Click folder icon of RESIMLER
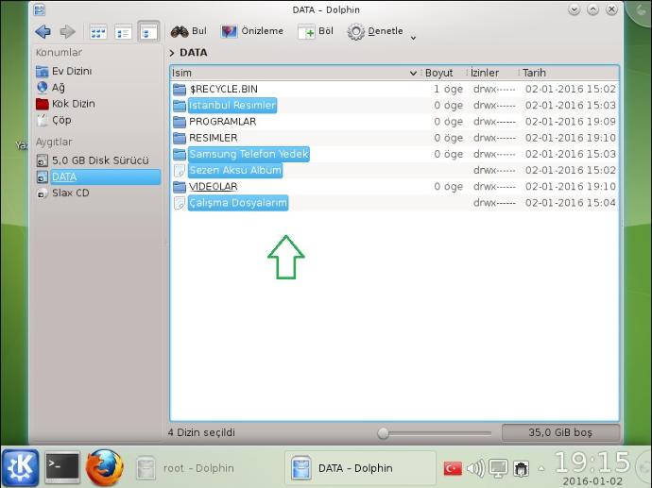This screenshot has height=488, width=652. point(180,138)
